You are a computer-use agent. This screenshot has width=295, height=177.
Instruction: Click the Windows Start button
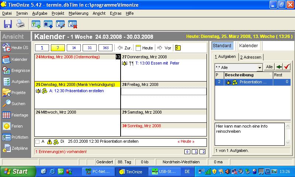15,171
